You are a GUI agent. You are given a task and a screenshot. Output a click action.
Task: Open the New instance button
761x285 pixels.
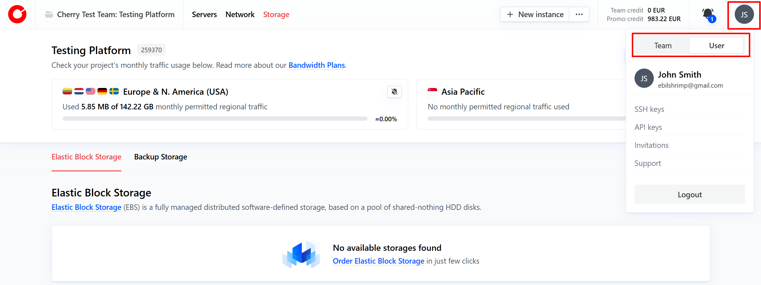tap(535, 14)
